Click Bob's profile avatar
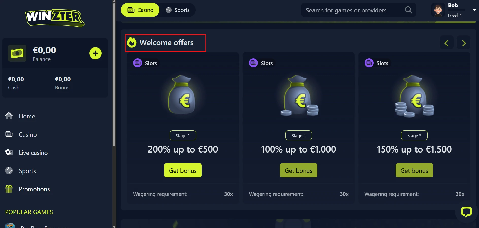Image resolution: width=479 pixels, height=228 pixels. tap(438, 10)
